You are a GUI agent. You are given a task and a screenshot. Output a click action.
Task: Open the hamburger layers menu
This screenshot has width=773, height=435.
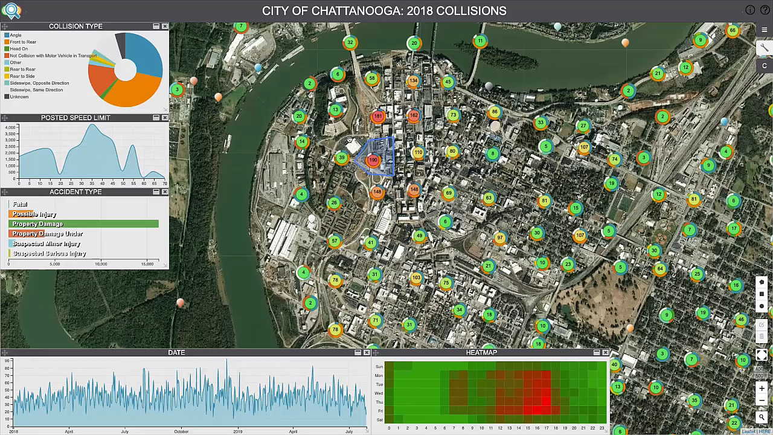pos(765,28)
